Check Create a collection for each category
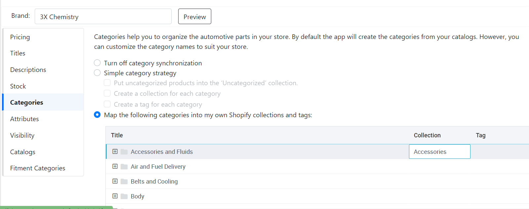 tap(107, 93)
